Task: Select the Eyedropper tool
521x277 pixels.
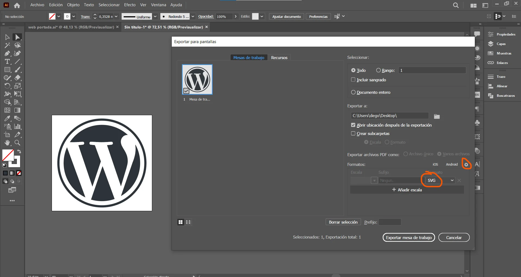Action: point(7,118)
